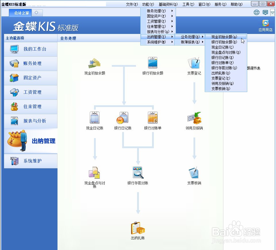Expand the 工资管理(P) submenu
Screen dimensions: 276x250
[158, 21]
